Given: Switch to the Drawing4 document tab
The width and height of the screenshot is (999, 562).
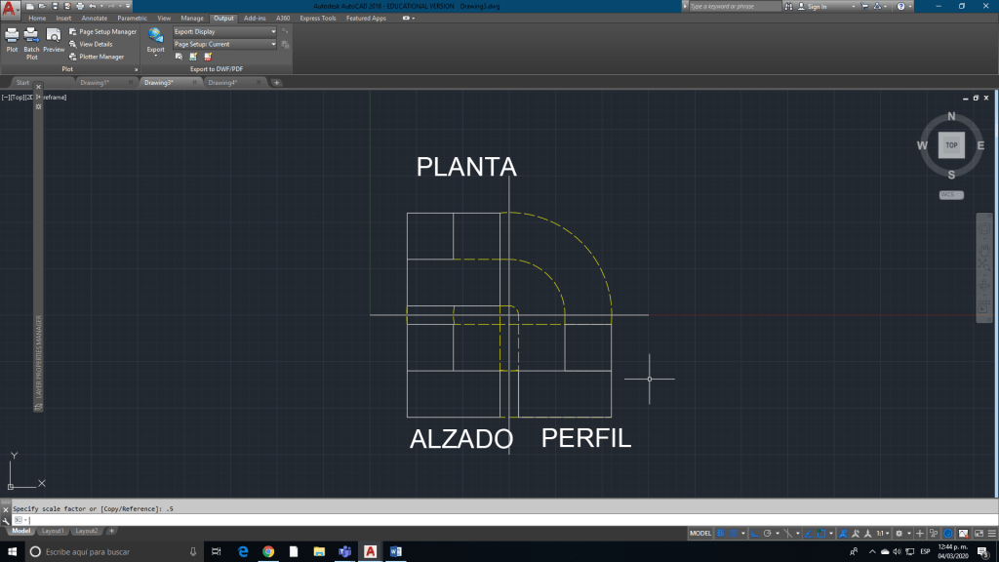Looking at the screenshot, I should (x=223, y=83).
